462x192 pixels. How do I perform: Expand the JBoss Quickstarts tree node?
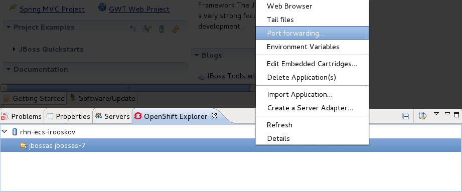click(14, 49)
